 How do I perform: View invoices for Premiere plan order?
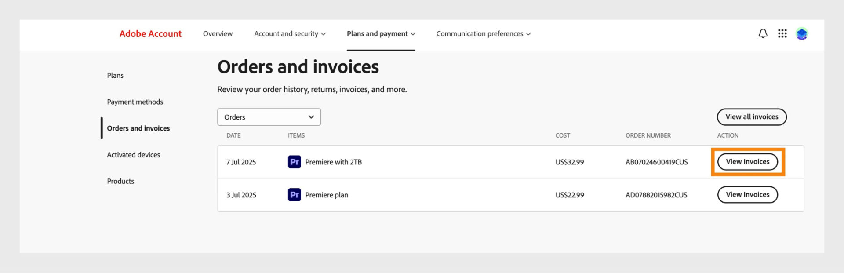(748, 195)
